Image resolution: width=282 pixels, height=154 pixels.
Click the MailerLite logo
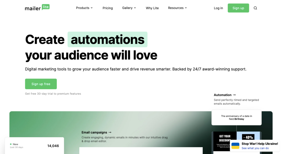[x=37, y=8]
